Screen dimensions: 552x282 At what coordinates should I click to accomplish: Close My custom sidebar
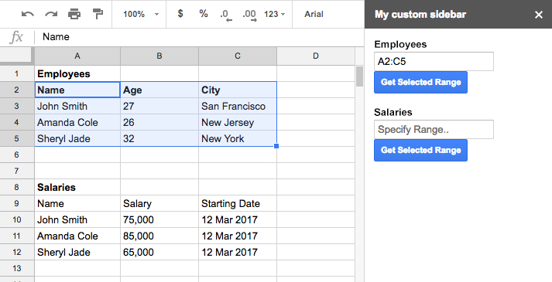click(539, 15)
